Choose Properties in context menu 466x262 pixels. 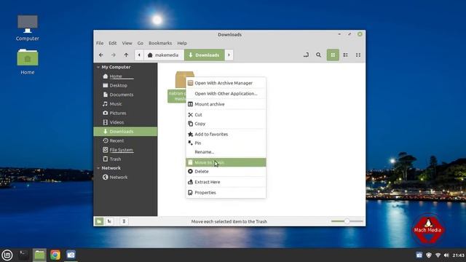tap(226, 193)
